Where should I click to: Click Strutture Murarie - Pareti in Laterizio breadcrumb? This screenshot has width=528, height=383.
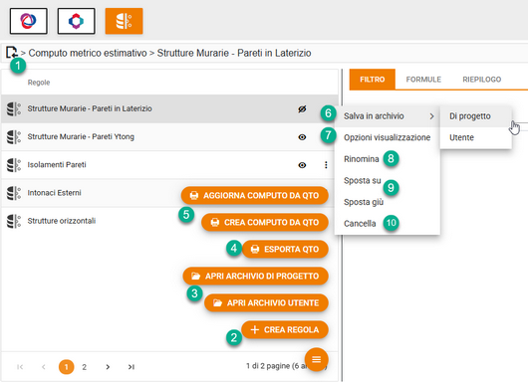coord(234,53)
